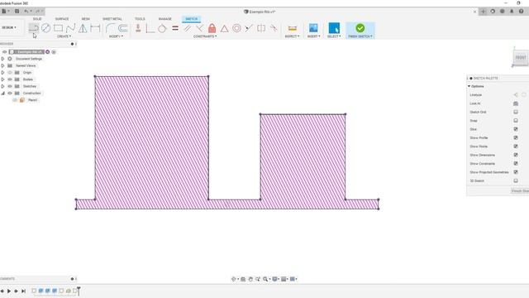This screenshot has width=529, height=298.
Task: Enable the Sketch Grid checkbox
Action: point(516,112)
